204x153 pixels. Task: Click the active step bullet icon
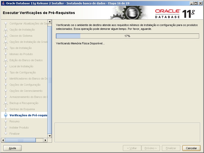tap(6, 115)
